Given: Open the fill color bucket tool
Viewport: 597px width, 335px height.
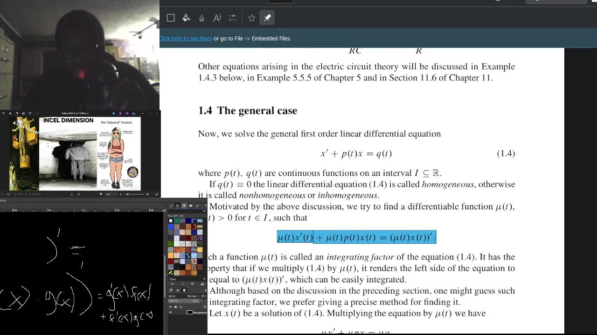Looking at the screenshot, I should pyautogui.click(x=186, y=18).
